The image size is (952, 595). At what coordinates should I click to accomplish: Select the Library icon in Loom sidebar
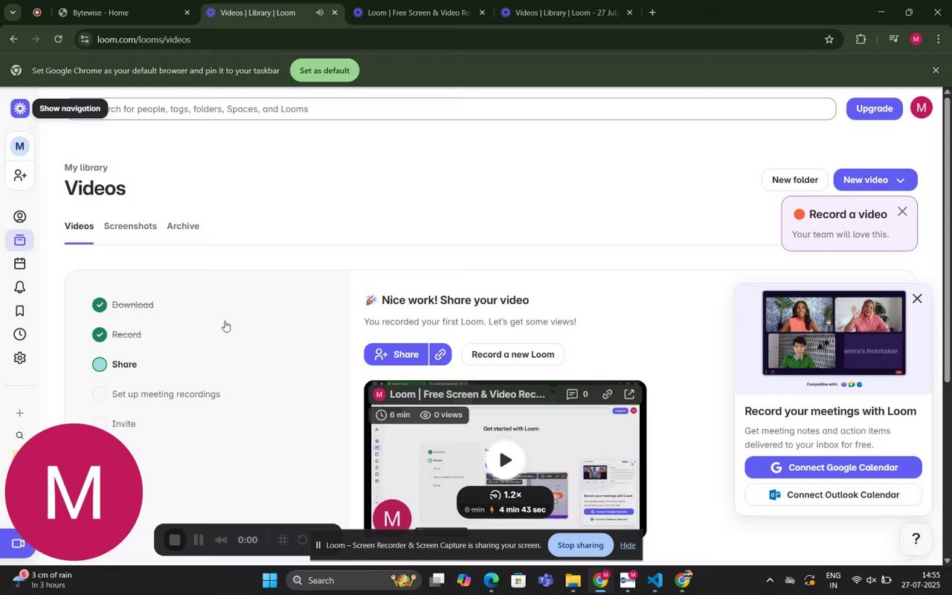pos(20,240)
